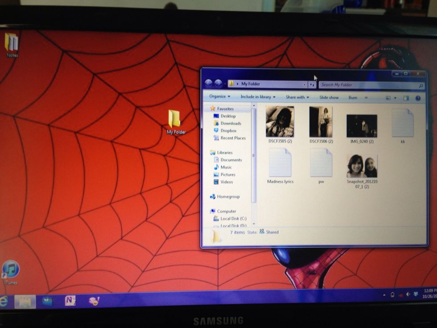Start a Slide show of the folder
The width and height of the screenshot is (437, 328).
pos(329,97)
